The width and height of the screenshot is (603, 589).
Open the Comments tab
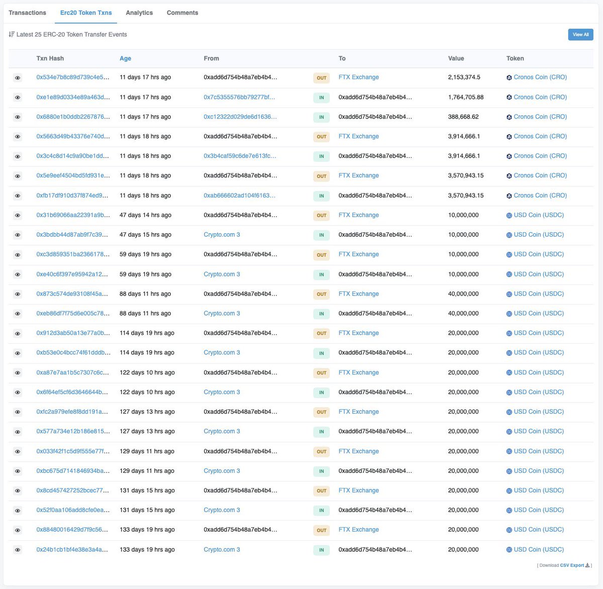point(182,13)
